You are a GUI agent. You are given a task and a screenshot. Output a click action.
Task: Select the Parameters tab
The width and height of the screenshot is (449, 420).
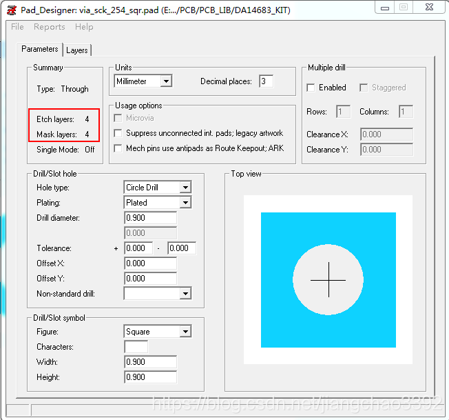coord(40,50)
